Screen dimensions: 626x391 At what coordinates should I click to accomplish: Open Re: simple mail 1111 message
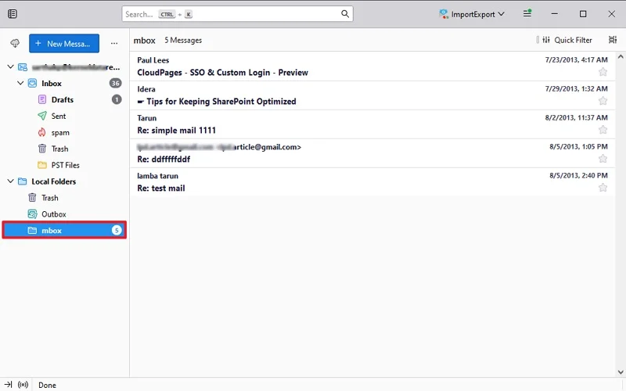[x=372, y=124]
